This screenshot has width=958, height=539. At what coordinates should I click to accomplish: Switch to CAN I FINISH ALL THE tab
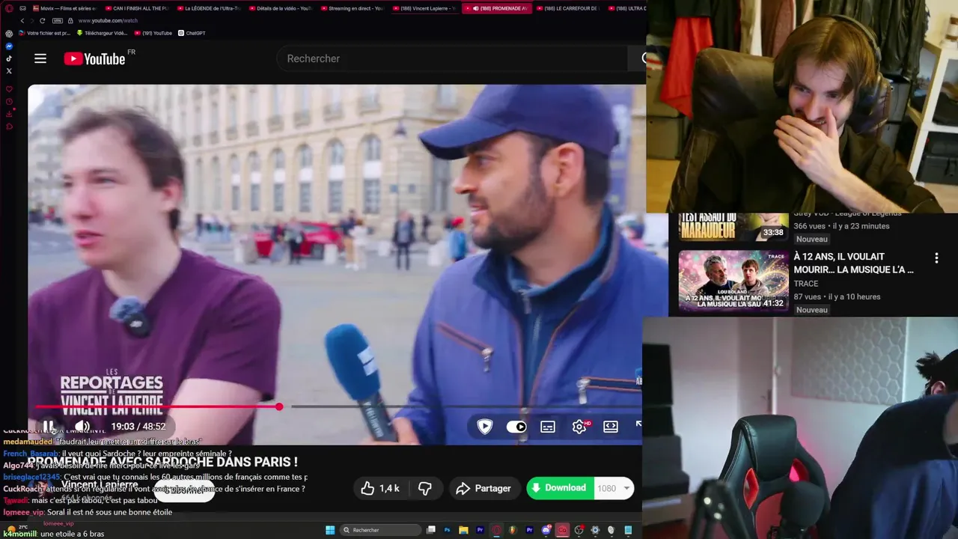pos(137,8)
